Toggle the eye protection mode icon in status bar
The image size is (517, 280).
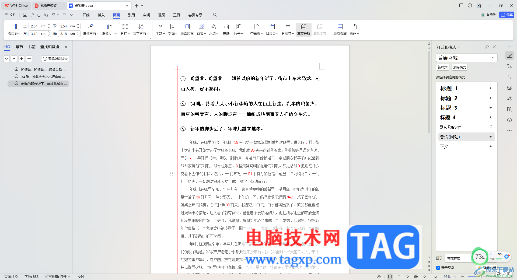[379, 276]
